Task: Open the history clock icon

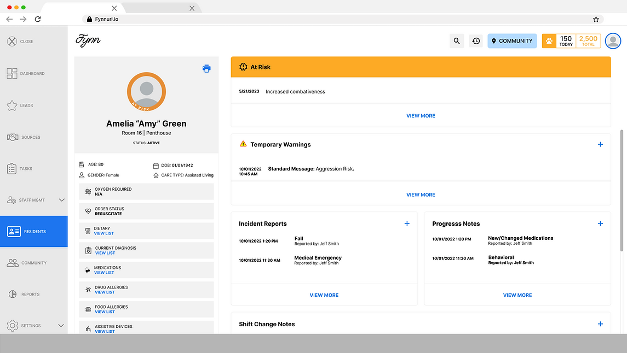Action: (476, 40)
